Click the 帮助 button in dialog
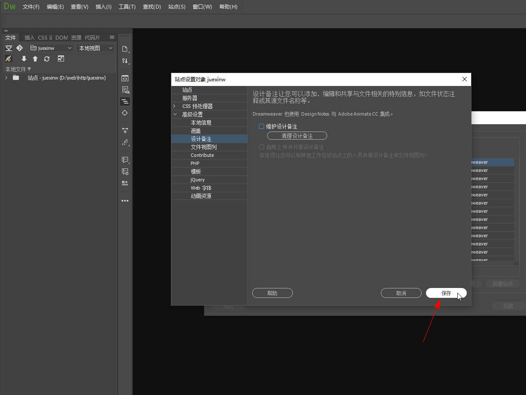Viewport: 526px width, 395px height. point(272,293)
